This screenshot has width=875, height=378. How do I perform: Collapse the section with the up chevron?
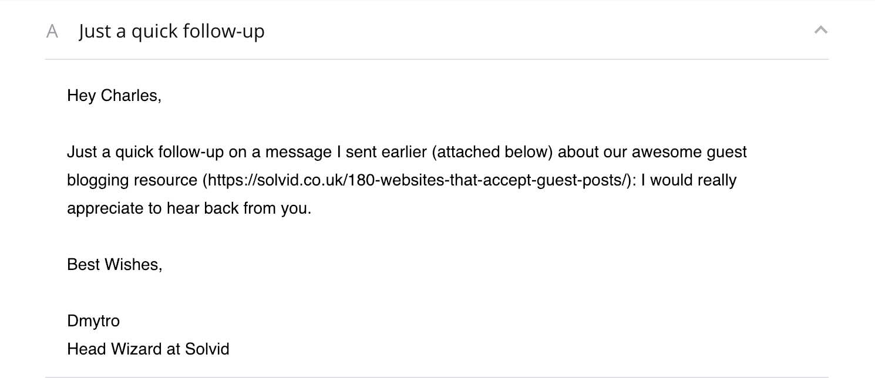pos(820,30)
